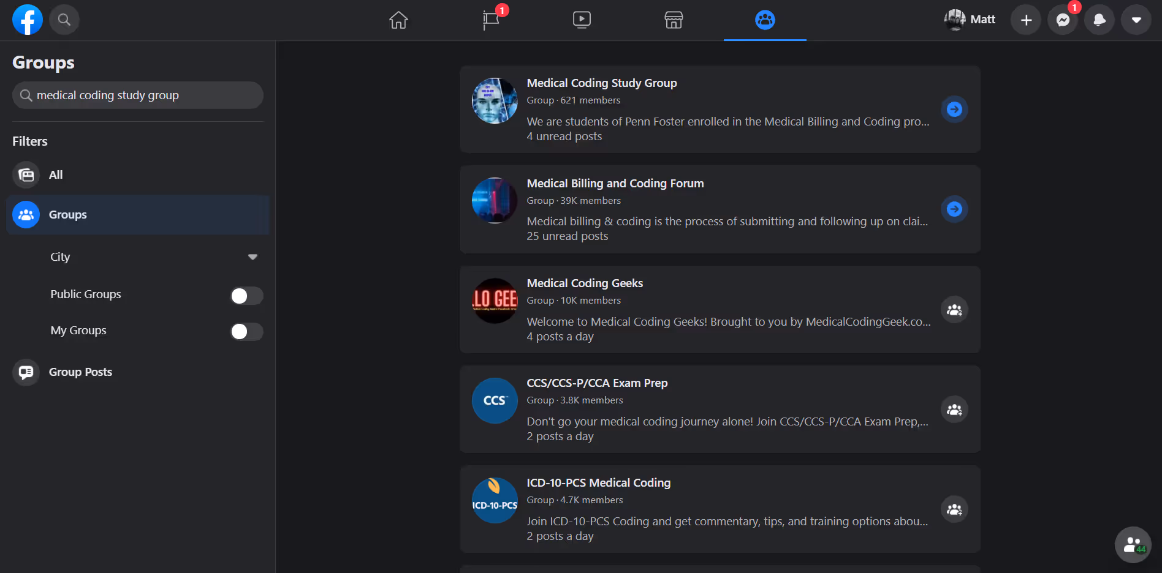Screen dimensions: 1162x573
Task: Click the ICD-10-PCS logo avatar
Action: point(495,501)
